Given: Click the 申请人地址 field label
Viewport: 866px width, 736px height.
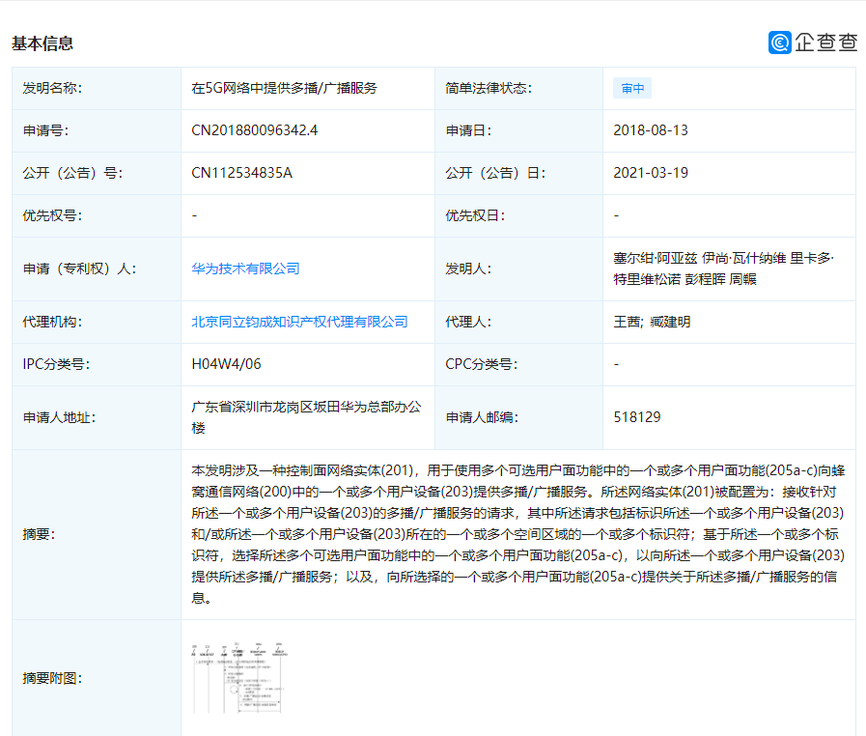Looking at the screenshot, I should (59, 417).
